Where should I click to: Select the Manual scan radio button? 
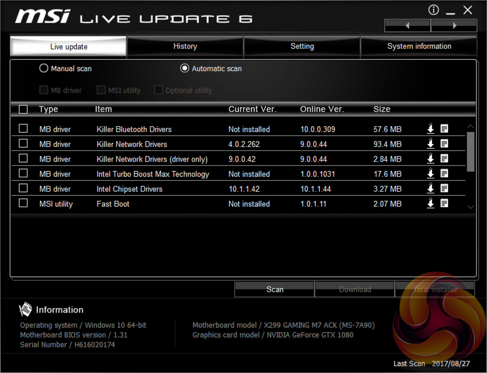click(x=44, y=68)
